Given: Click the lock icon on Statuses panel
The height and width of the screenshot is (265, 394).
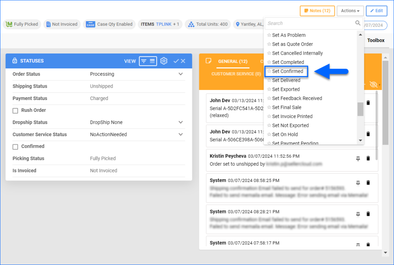Looking at the screenshot, I should [14, 61].
